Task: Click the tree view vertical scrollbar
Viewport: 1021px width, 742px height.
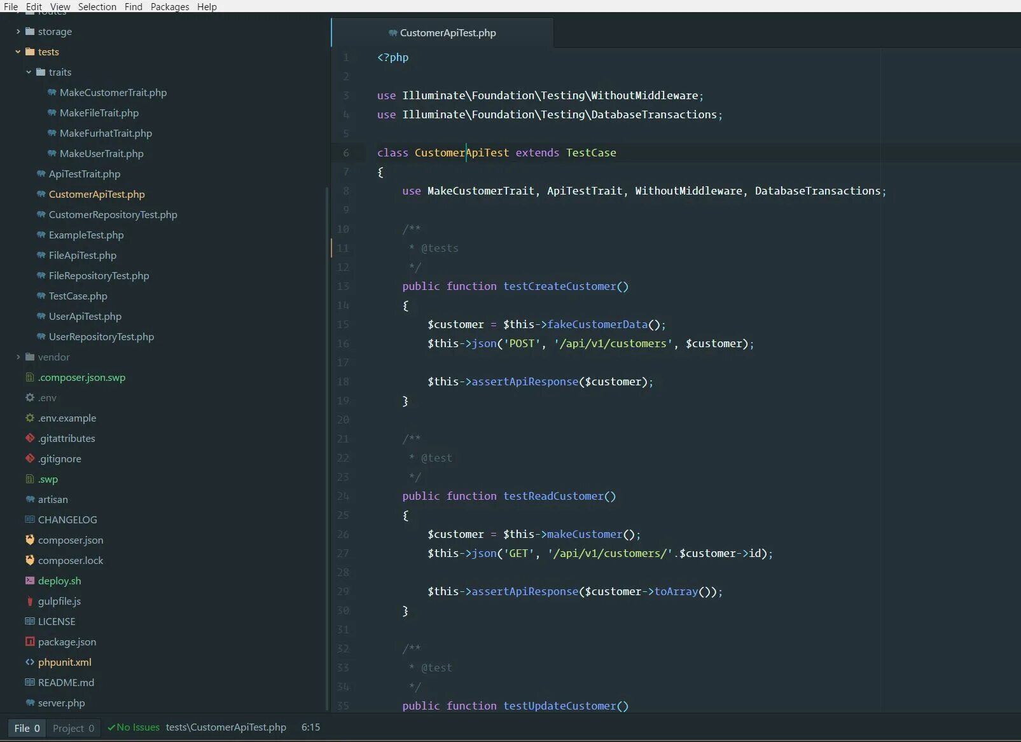Action: pos(328,448)
